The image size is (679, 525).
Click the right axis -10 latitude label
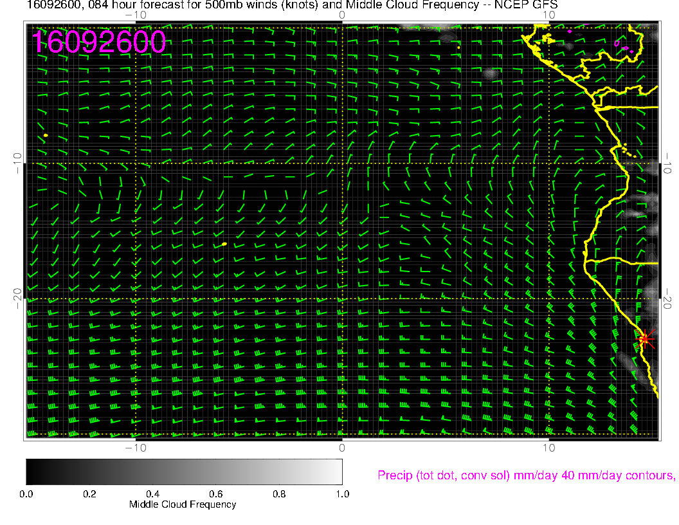click(x=667, y=161)
